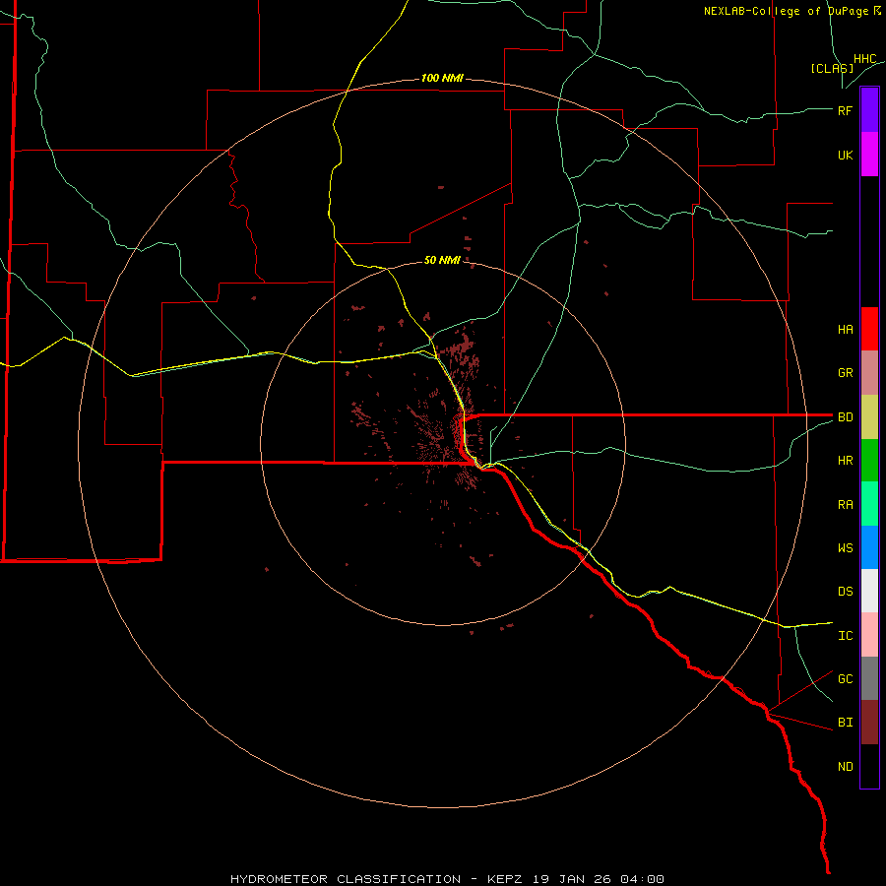
Task: Click the WS legend label
Action: coord(846,548)
